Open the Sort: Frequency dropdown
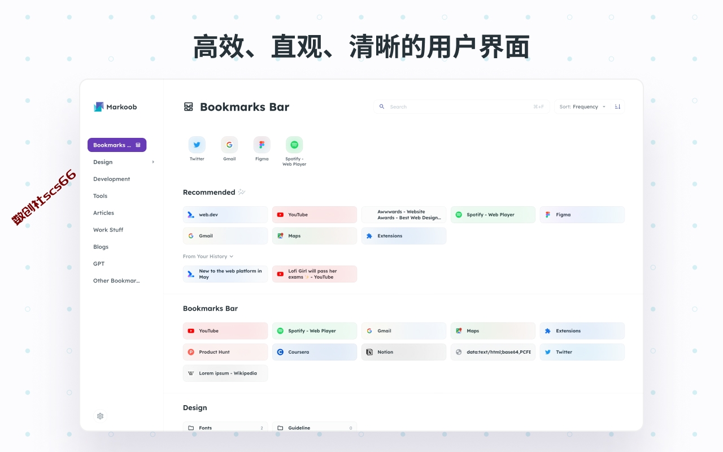The image size is (723, 452). 582,107
